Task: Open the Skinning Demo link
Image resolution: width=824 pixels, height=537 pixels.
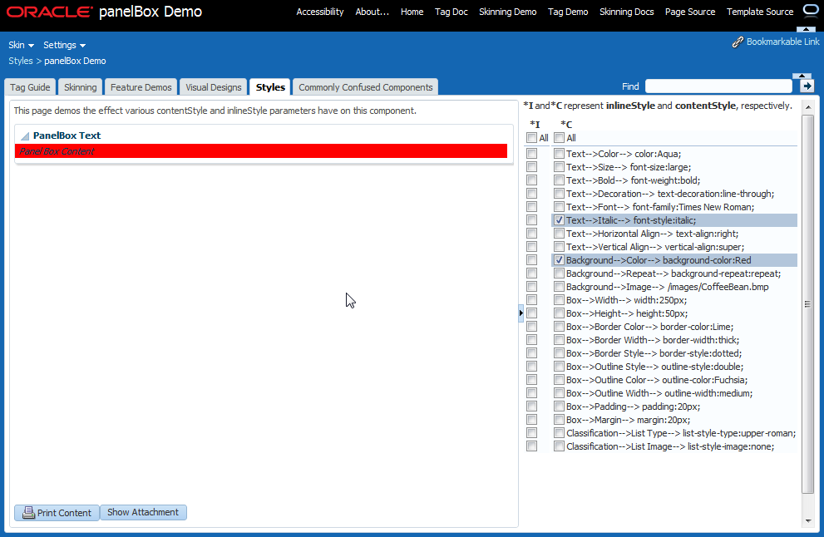Action: [508, 12]
